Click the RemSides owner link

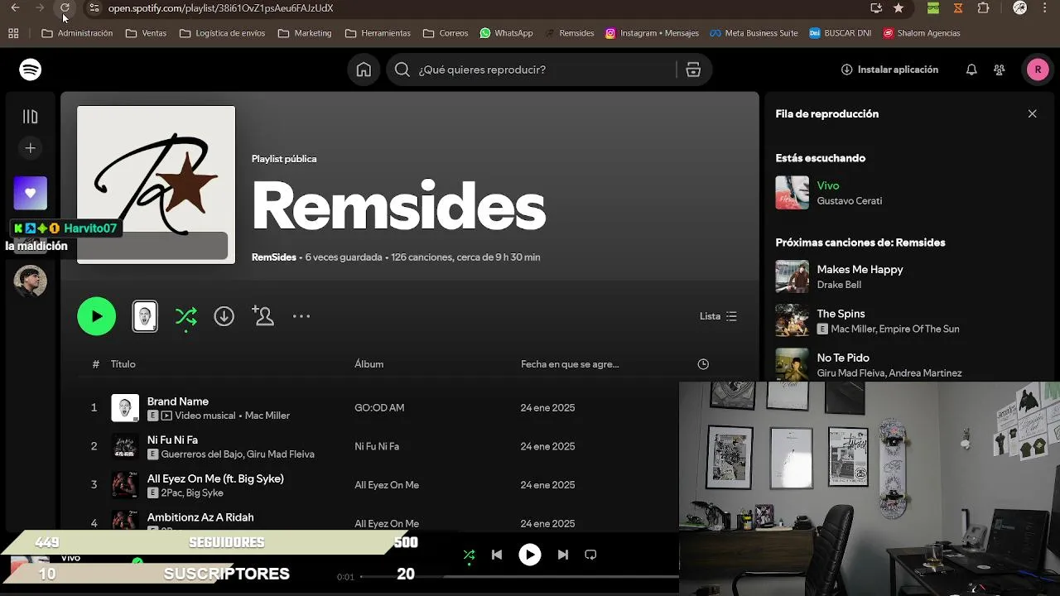pyautogui.click(x=274, y=257)
